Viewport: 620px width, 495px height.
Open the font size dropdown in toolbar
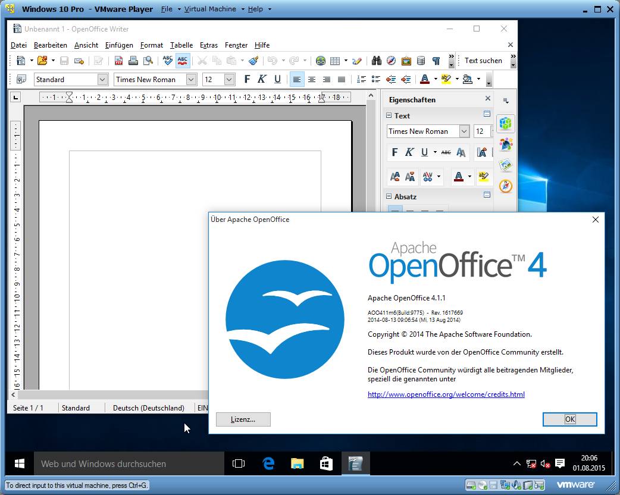coord(229,80)
